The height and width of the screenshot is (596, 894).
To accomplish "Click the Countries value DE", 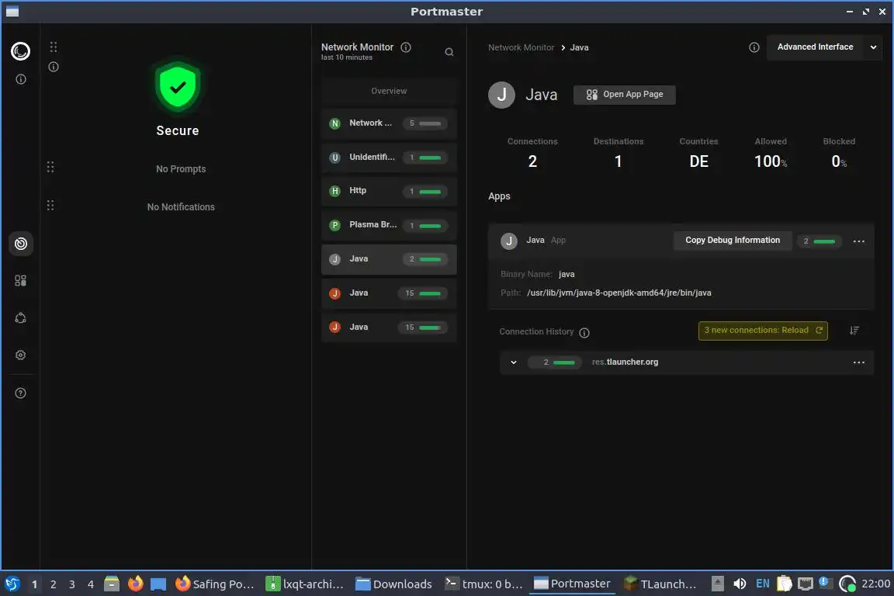I will (699, 162).
